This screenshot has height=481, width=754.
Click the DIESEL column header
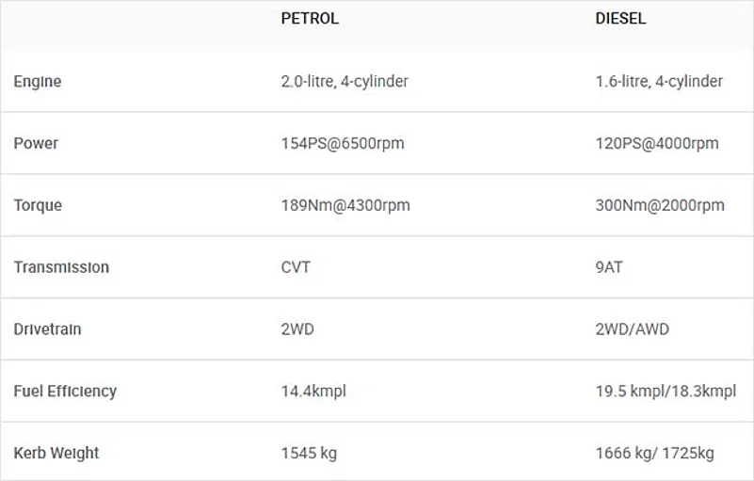tap(620, 19)
